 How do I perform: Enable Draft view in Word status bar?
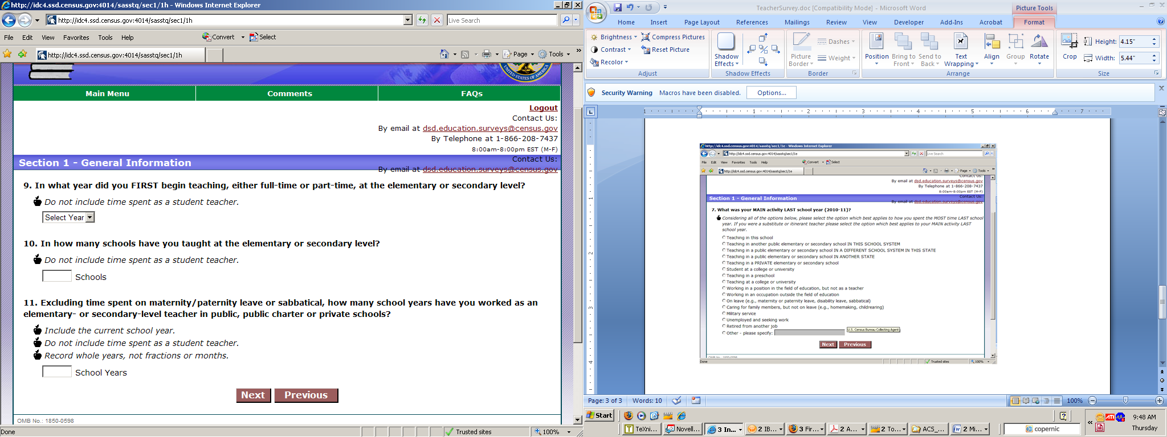coord(1057,401)
